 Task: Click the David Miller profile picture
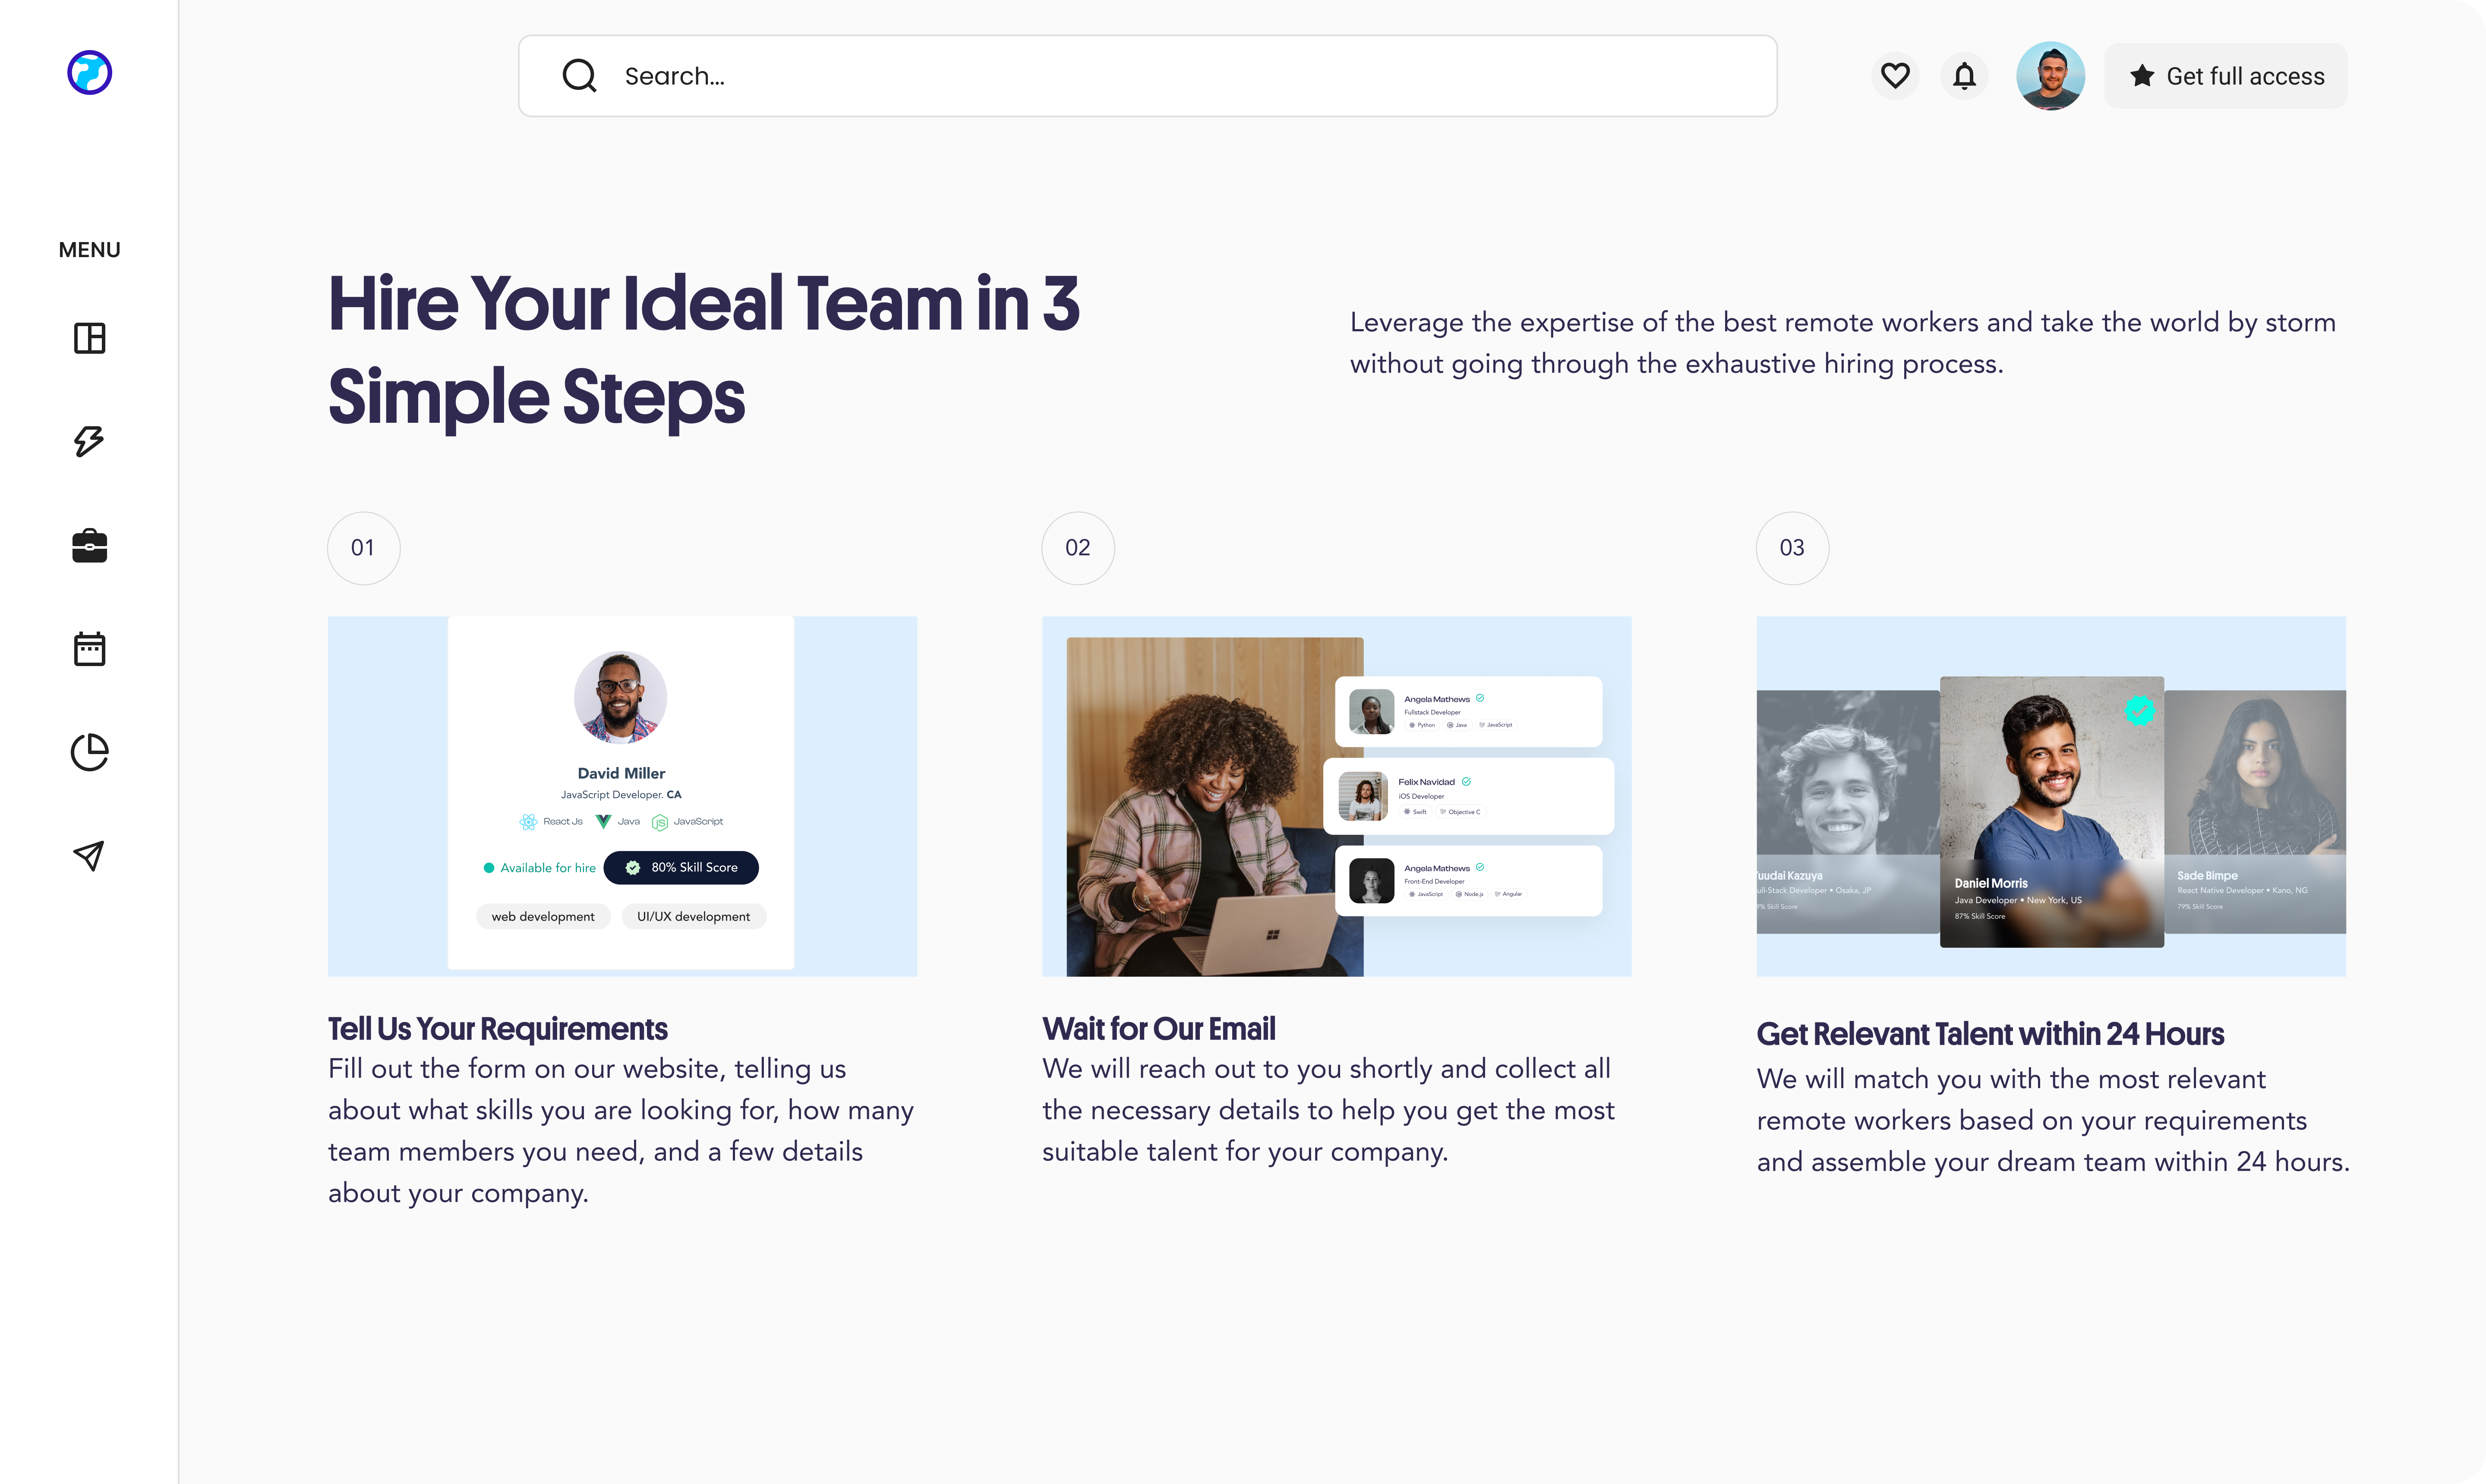coord(620,697)
